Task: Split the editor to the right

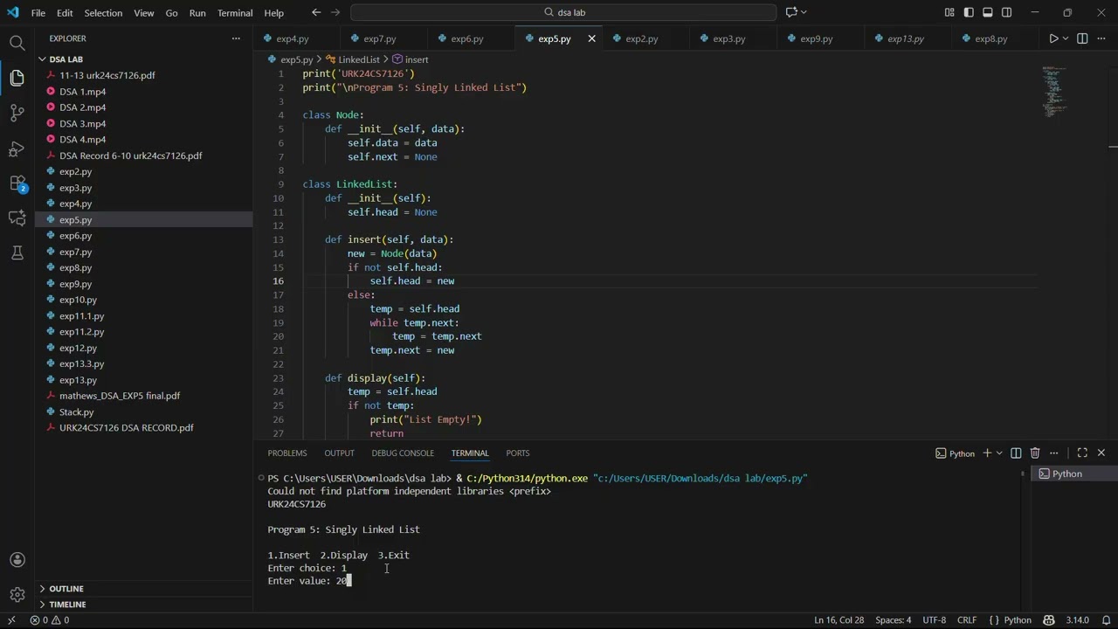Action: click(1082, 38)
